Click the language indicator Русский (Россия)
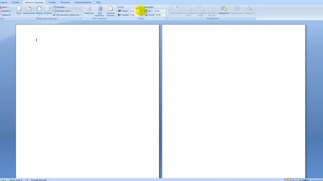This screenshot has height=181, width=323. pos(39,180)
